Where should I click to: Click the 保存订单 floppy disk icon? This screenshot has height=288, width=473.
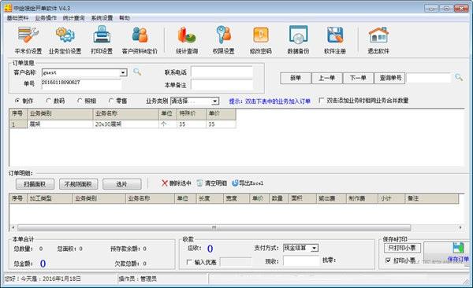click(x=458, y=248)
